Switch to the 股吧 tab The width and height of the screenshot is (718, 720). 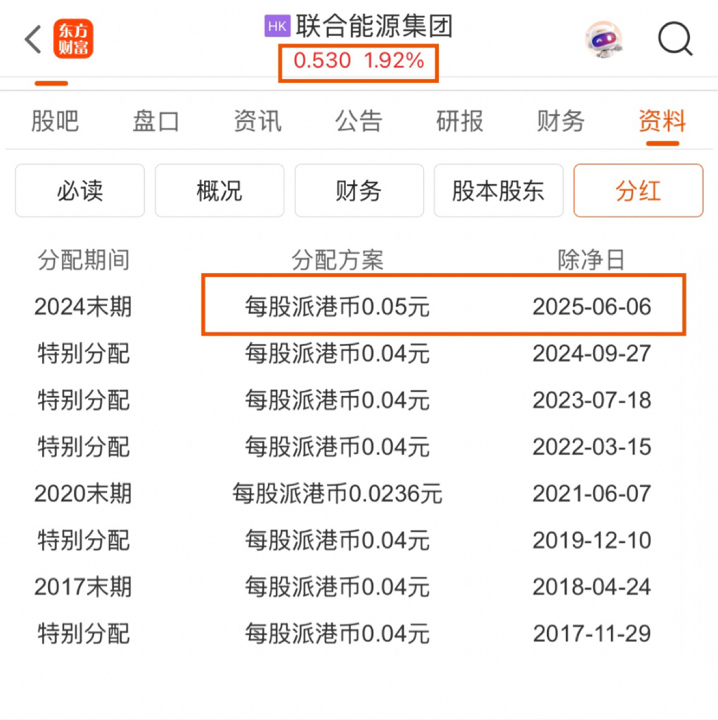55,121
